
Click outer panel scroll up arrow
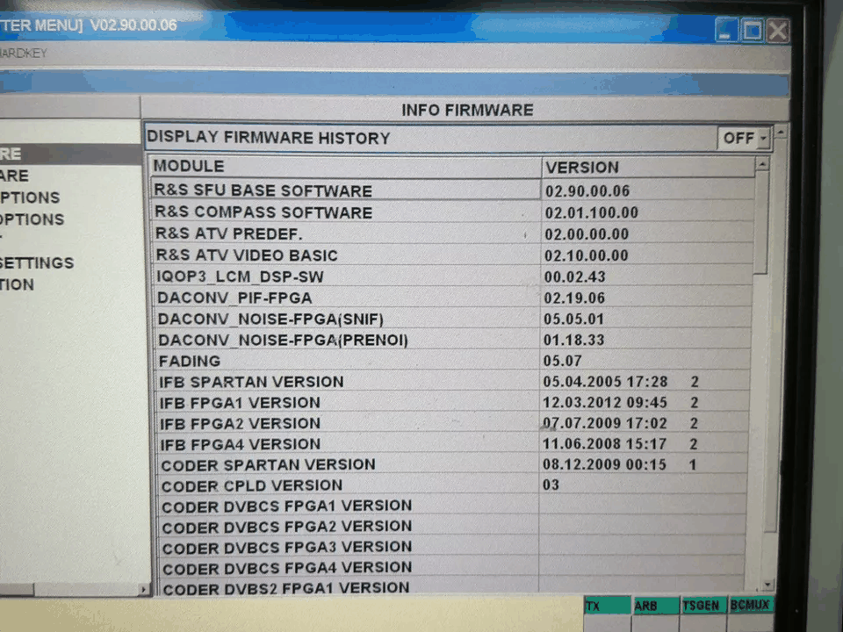click(781, 131)
